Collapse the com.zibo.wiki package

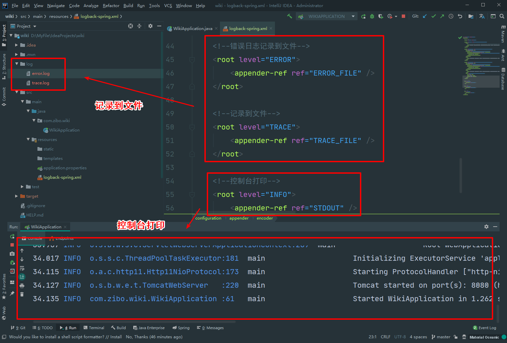(34, 120)
